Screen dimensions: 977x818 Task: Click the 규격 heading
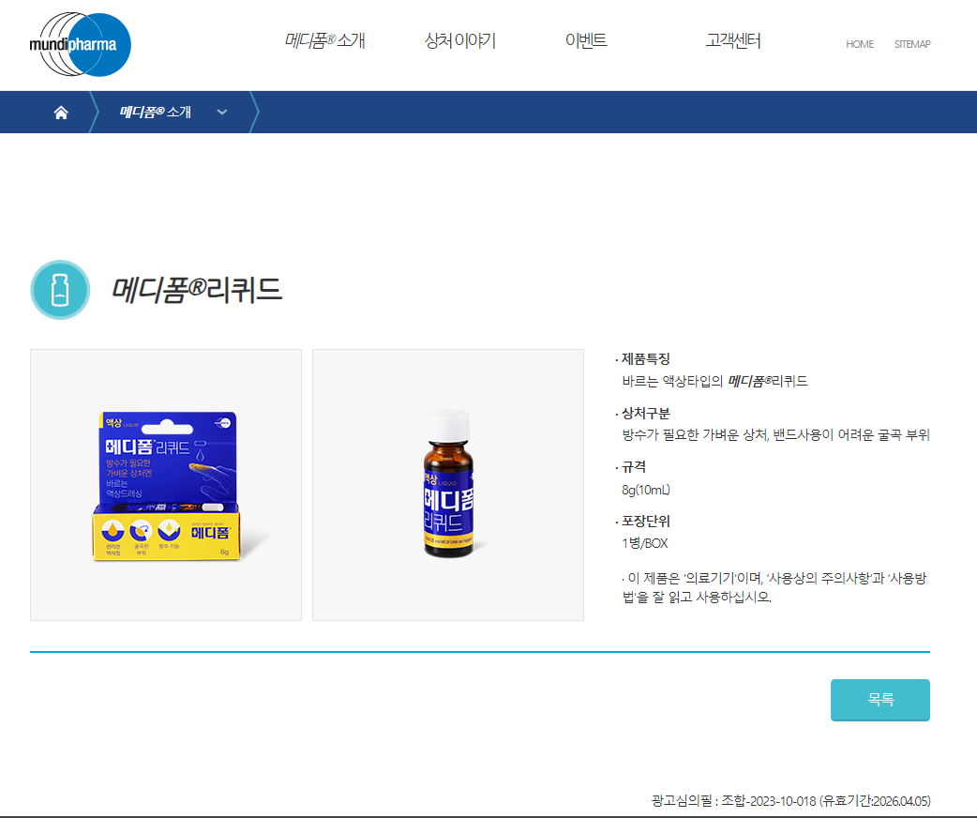pyautogui.click(x=634, y=467)
